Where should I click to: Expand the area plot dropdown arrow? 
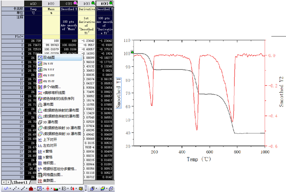[x=59, y=189]
